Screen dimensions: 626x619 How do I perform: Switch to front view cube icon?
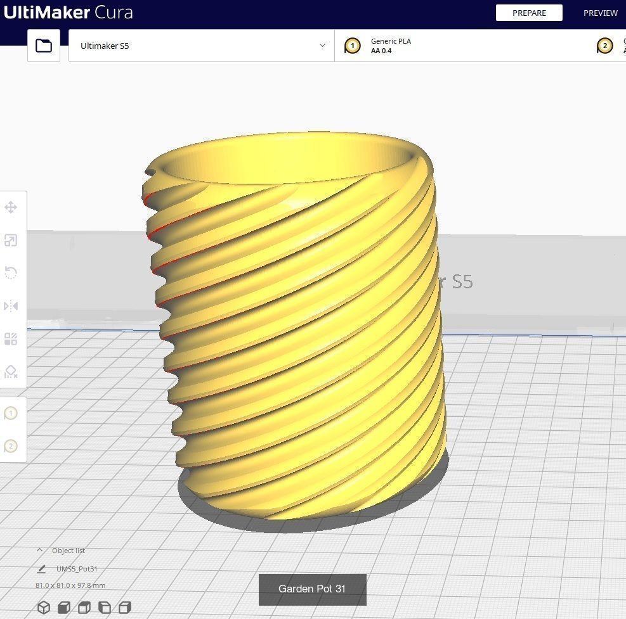tap(64, 608)
